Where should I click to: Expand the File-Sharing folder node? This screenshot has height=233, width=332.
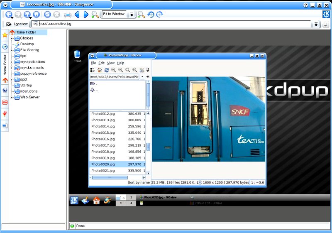pos(12,50)
